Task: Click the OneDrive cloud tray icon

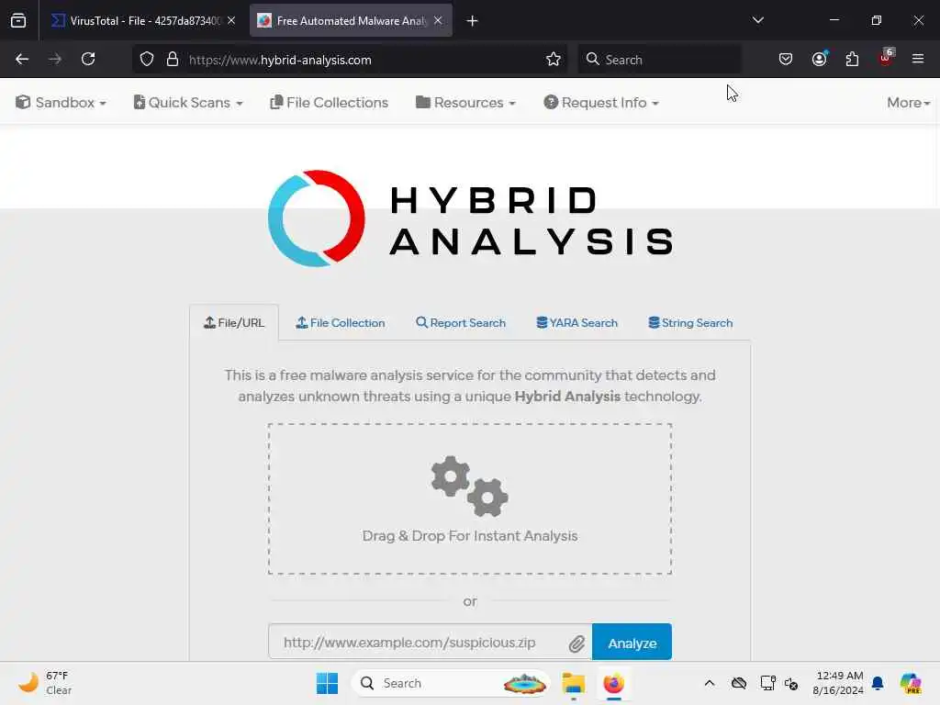Action: click(x=739, y=683)
